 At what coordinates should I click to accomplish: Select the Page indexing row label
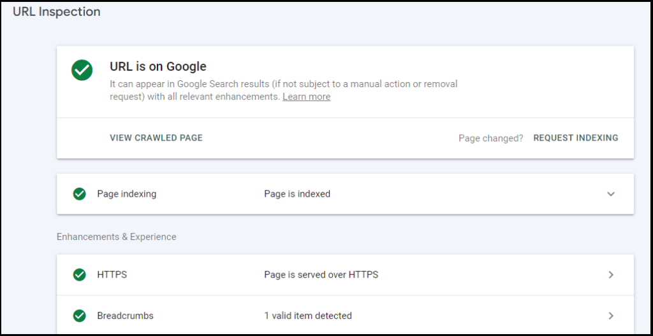click(126, 194)
